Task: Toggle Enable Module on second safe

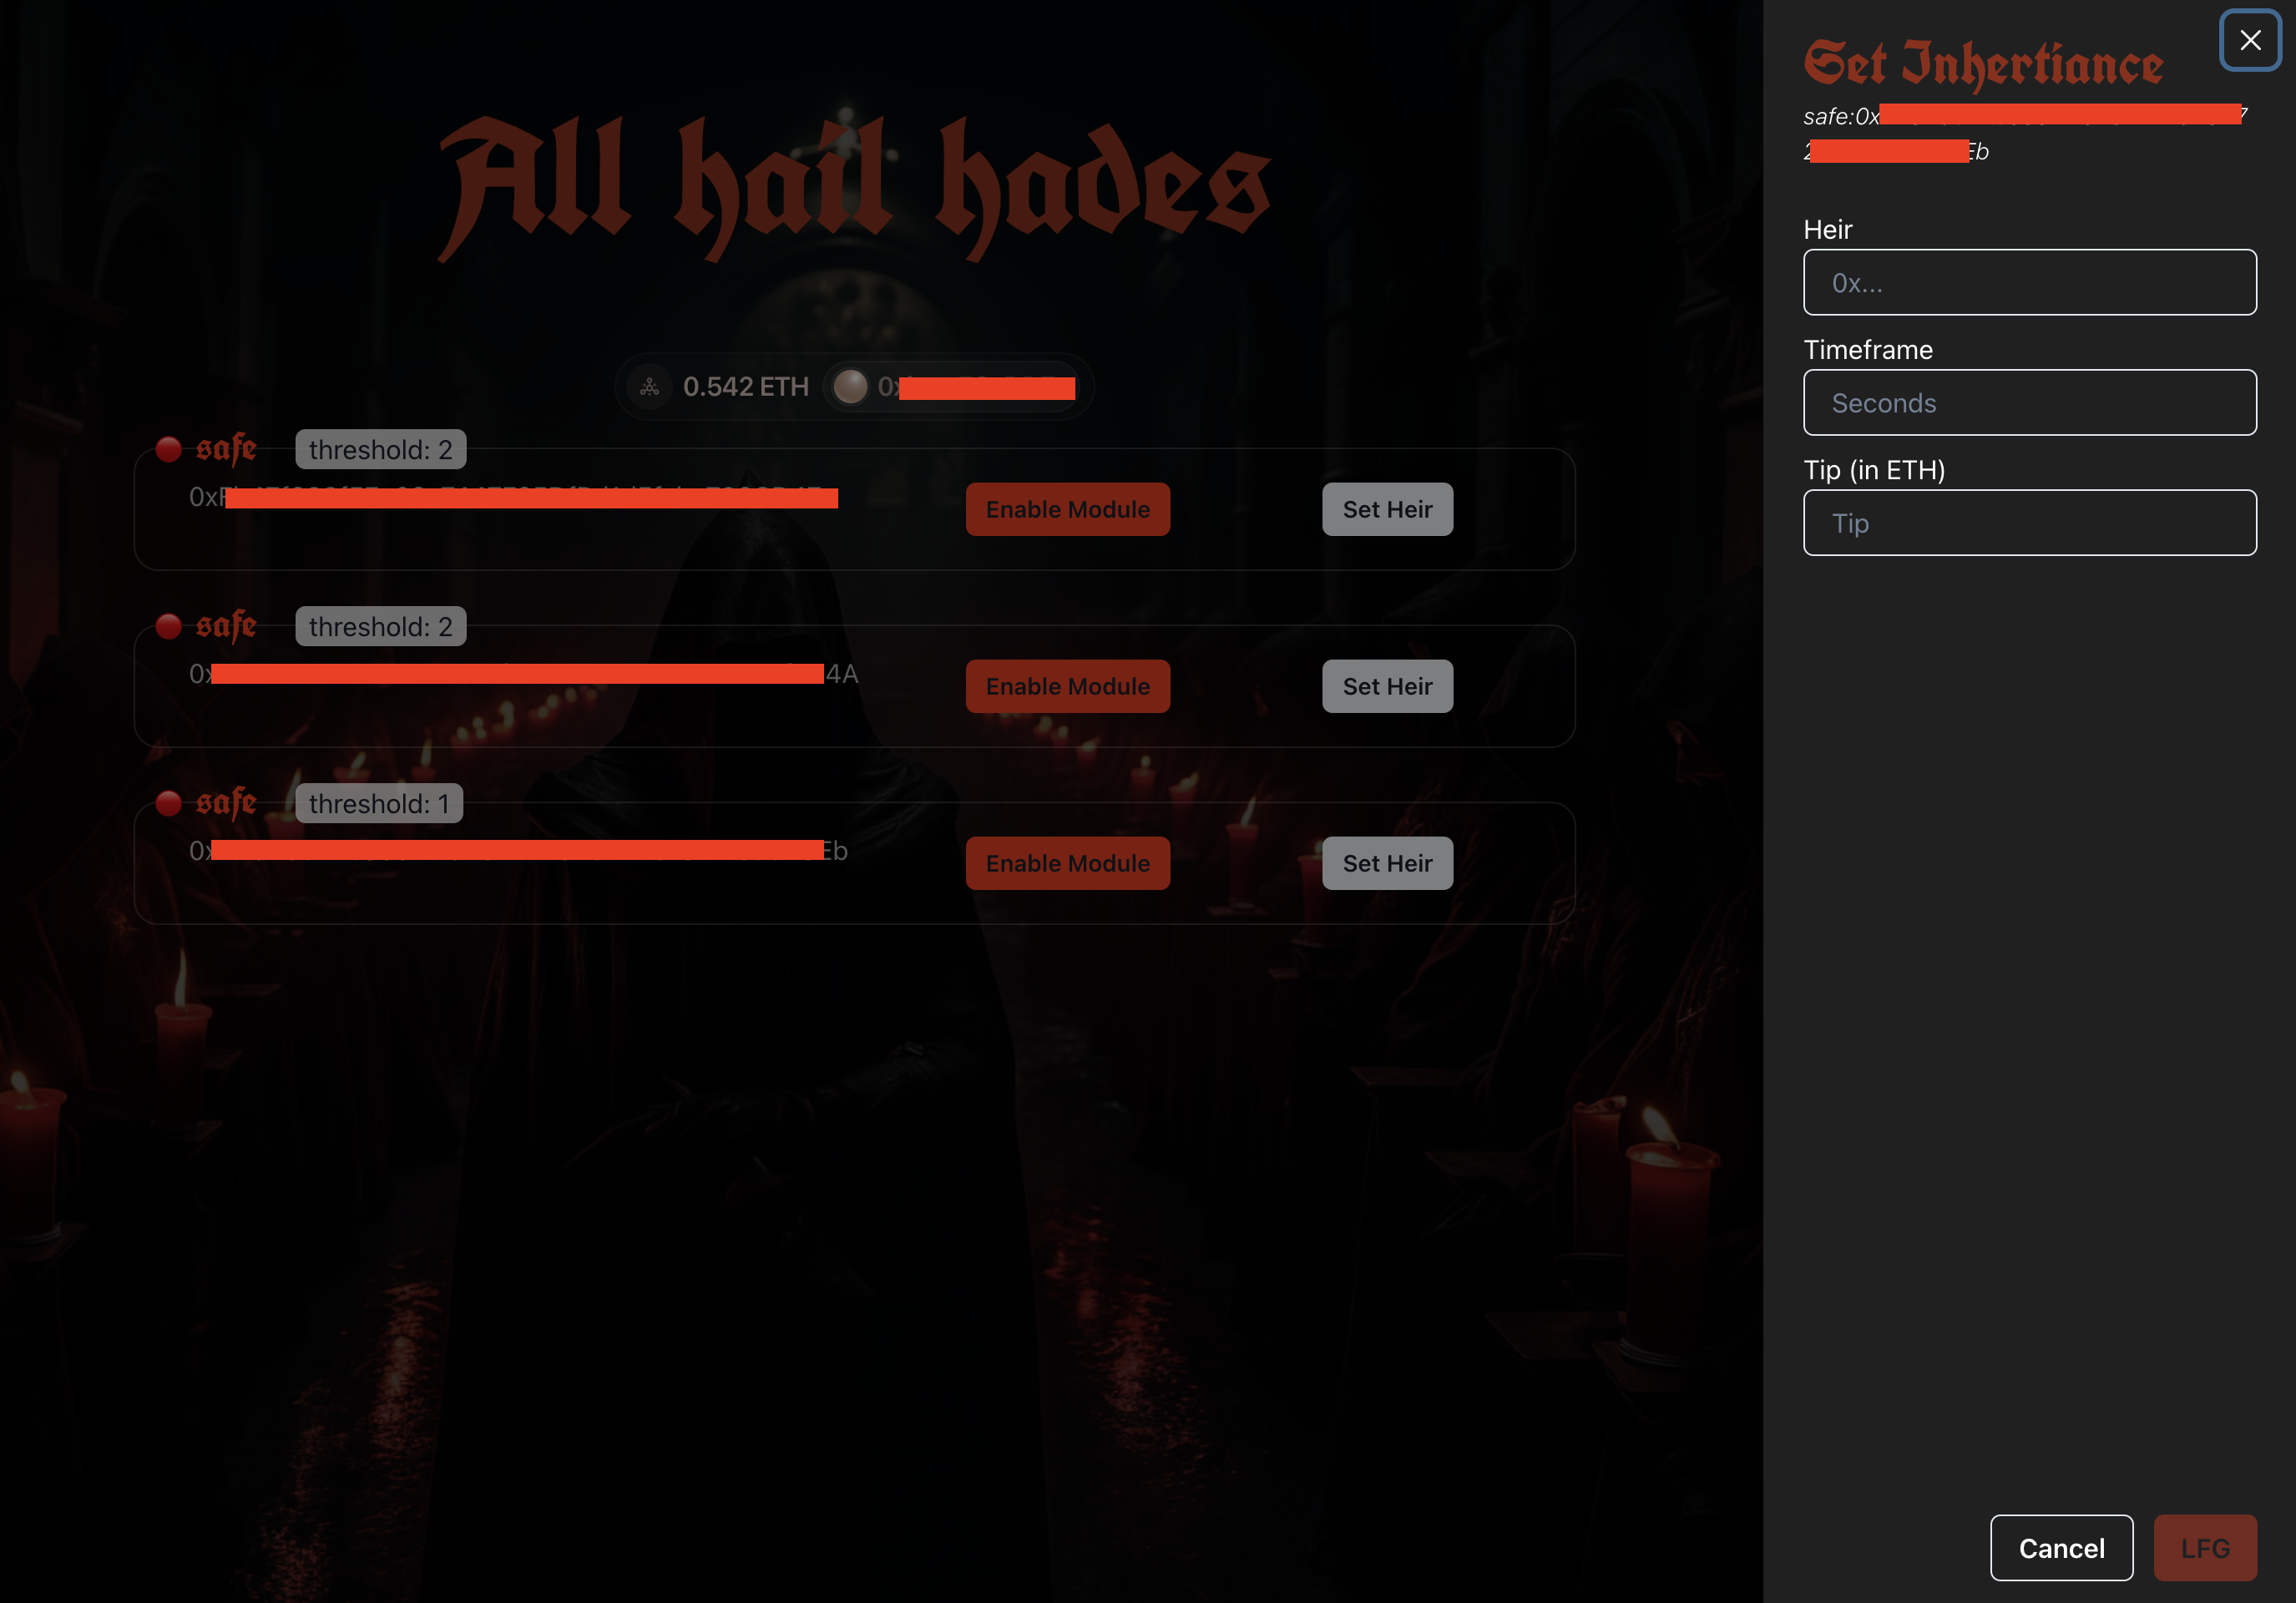Action: click(1068, 685)
